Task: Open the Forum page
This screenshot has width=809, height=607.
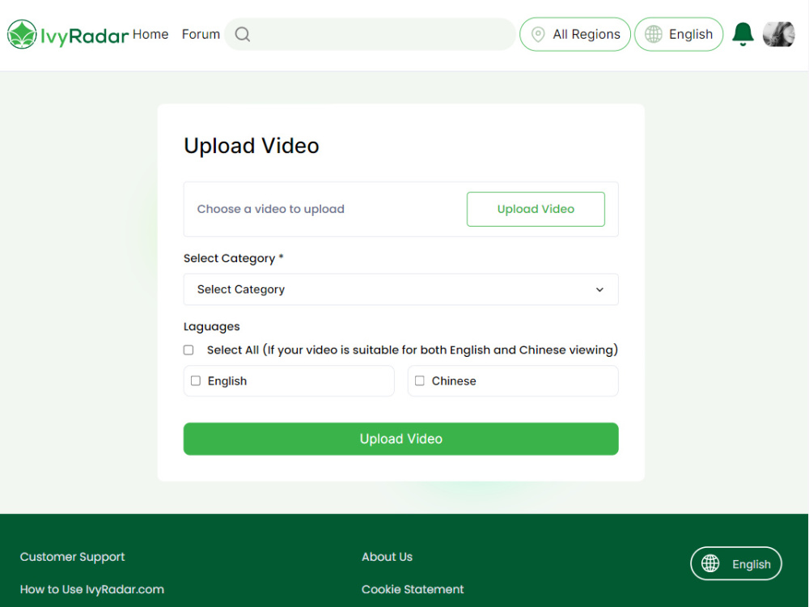Action: coord(201,34)
